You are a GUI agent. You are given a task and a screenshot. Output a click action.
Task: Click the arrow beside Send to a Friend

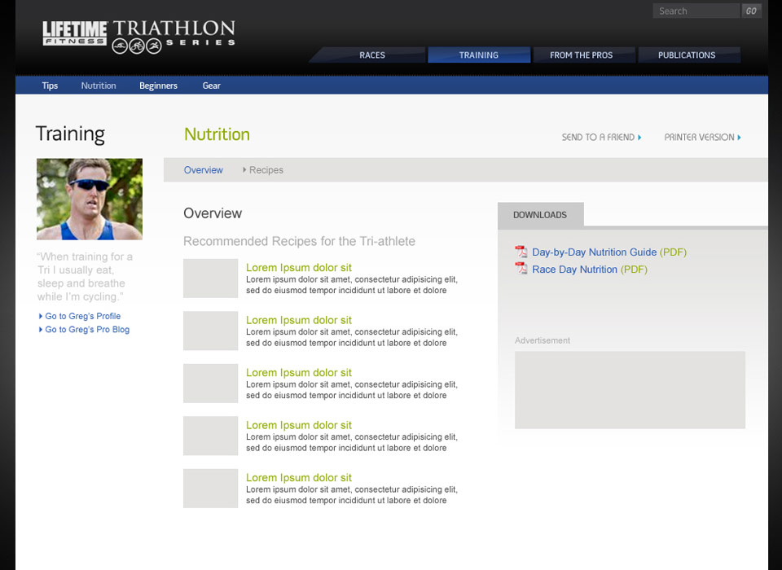click(x=639, y=137)
